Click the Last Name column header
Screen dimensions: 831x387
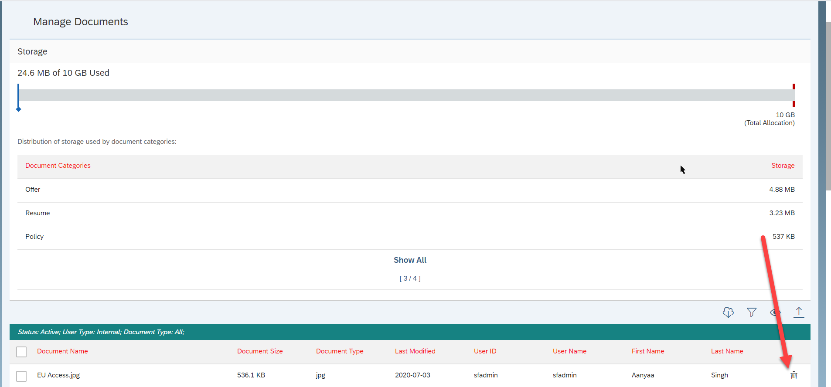click(x=727, y=351)
